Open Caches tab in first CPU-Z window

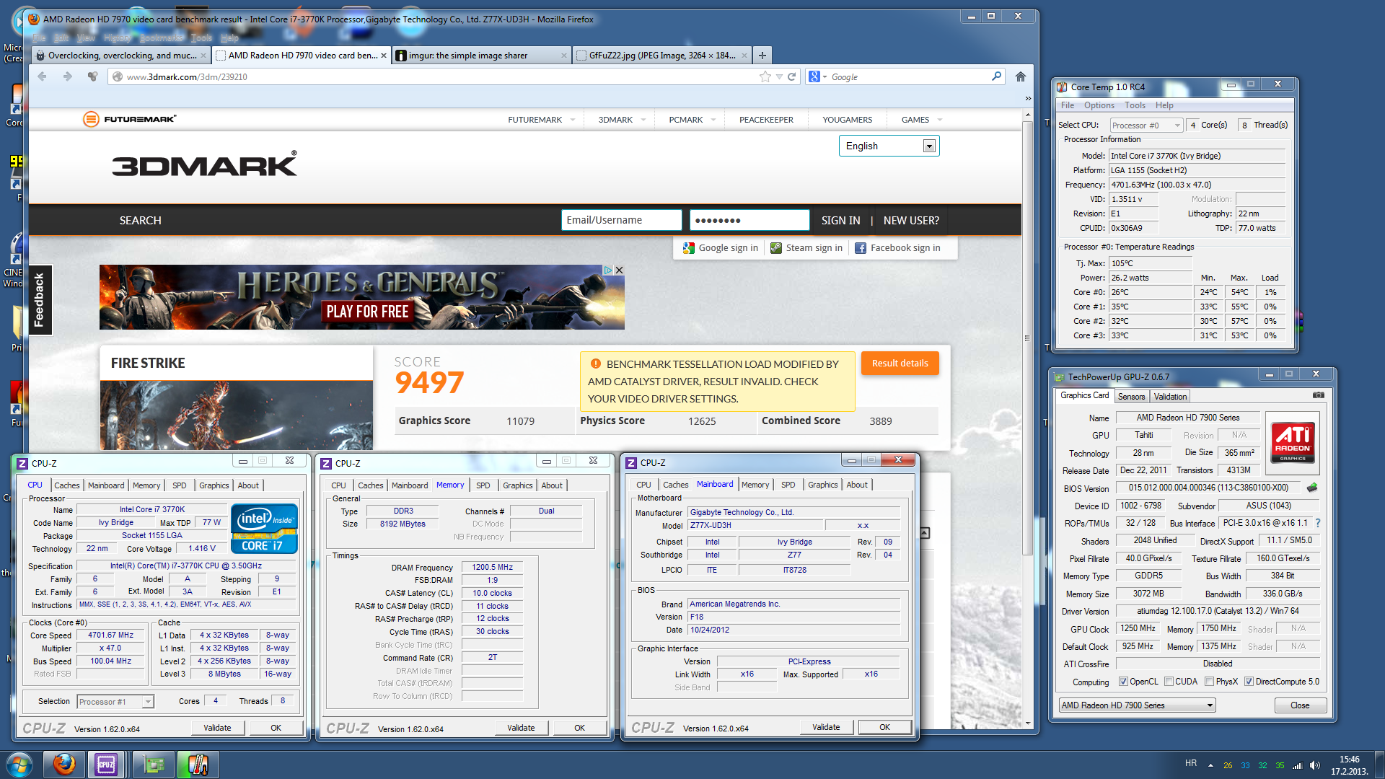pyautogui.click(x=67, y=485)
